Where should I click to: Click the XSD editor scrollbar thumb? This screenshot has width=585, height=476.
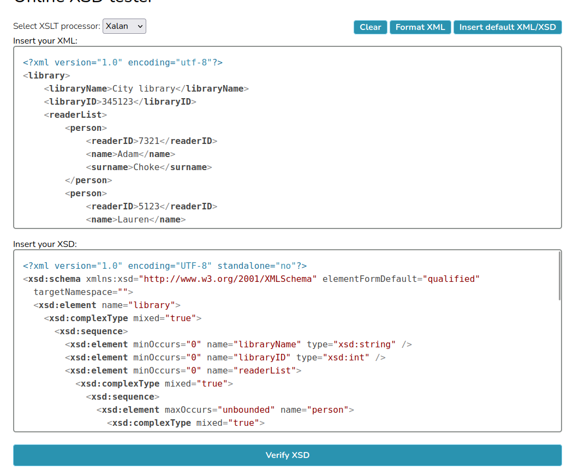[x=559, y=276]
